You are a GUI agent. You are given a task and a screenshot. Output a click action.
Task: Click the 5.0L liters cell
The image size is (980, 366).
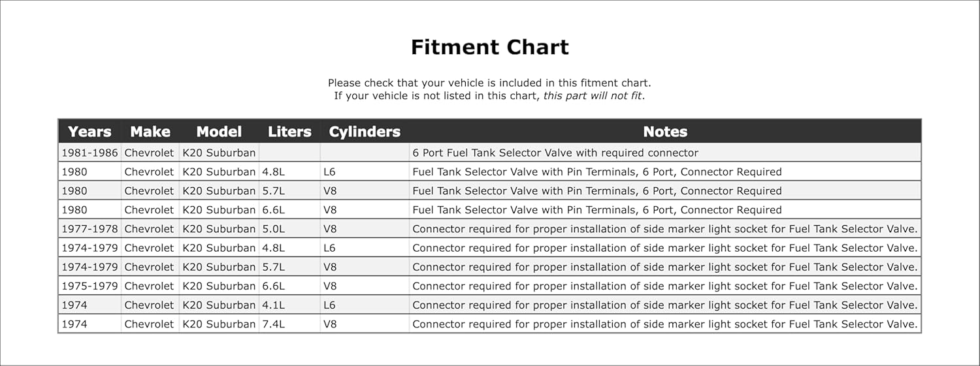pos(273,229)
